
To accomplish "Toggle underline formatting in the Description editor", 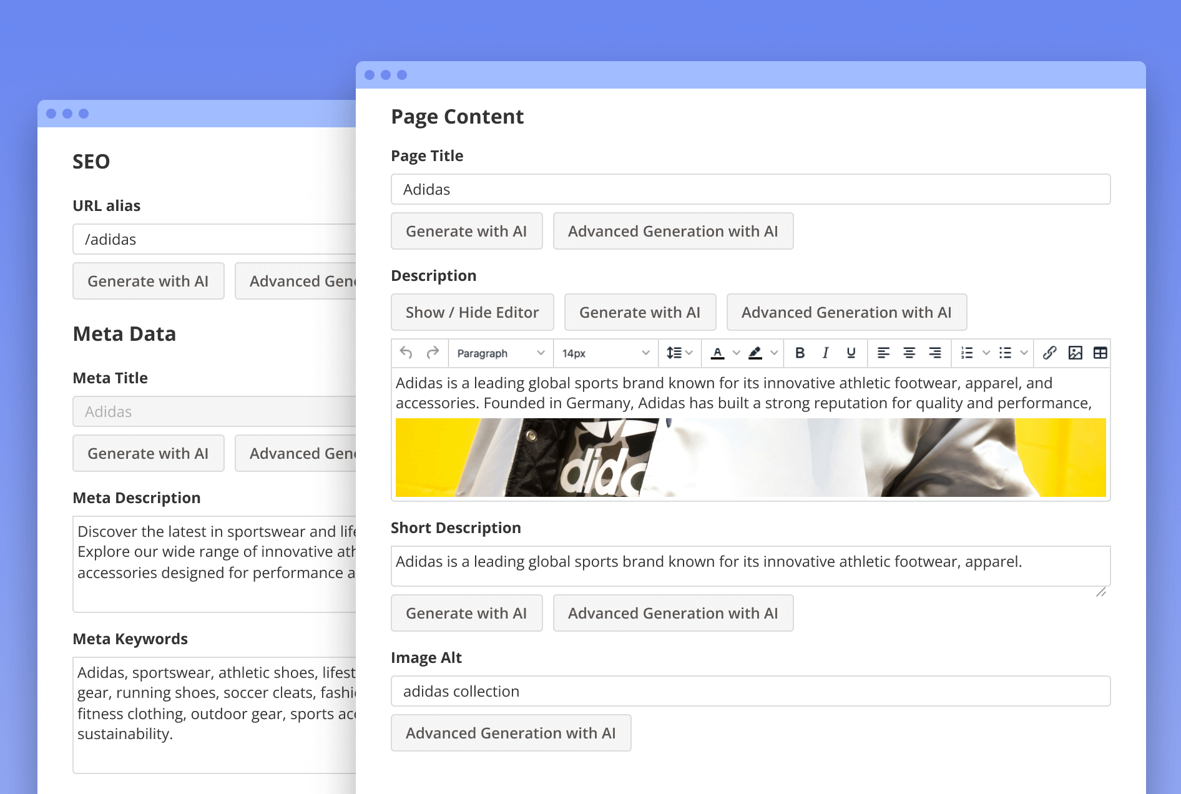I will [851, 353].
